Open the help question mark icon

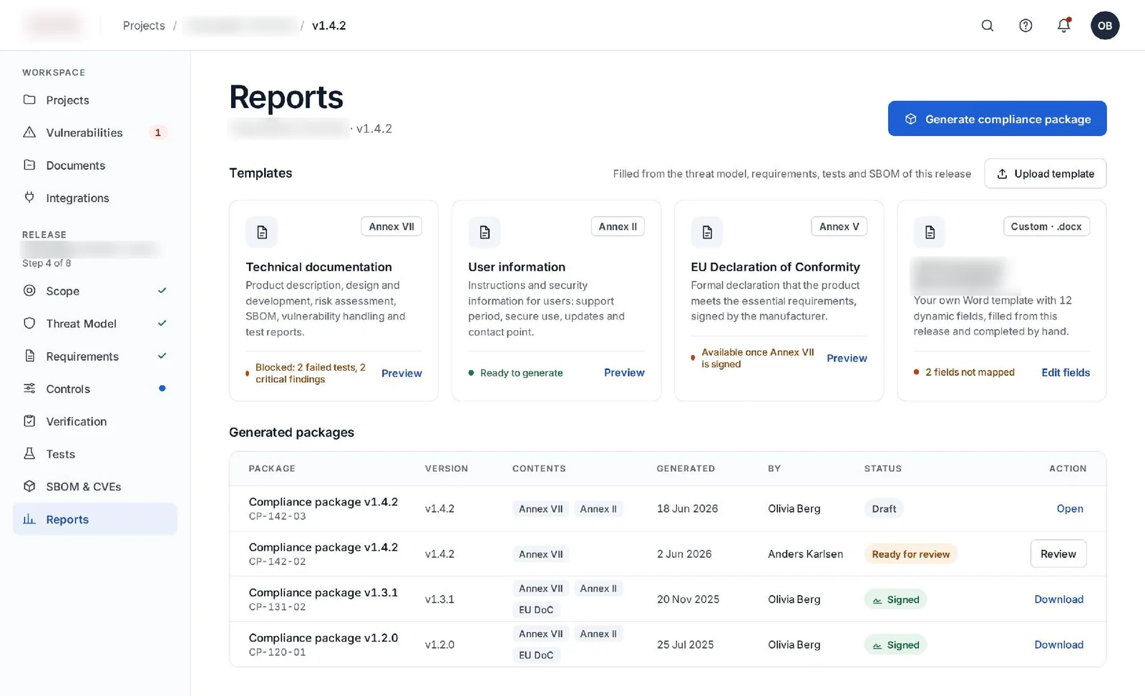click(x=1025, y=26)
